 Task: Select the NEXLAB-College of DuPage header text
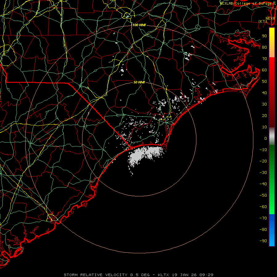(x=248, y=3)
